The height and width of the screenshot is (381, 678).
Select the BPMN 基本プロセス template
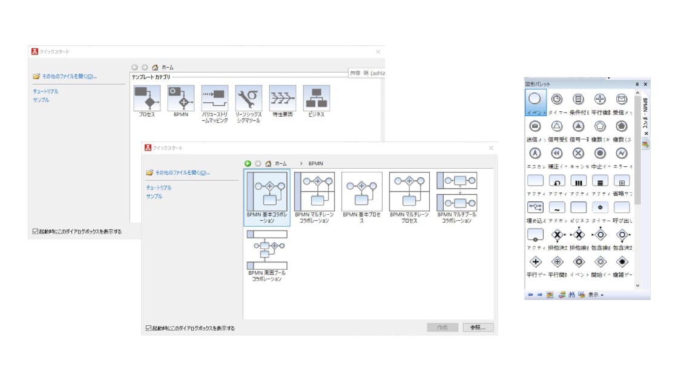pyautogui.click(x=362, y=197)
